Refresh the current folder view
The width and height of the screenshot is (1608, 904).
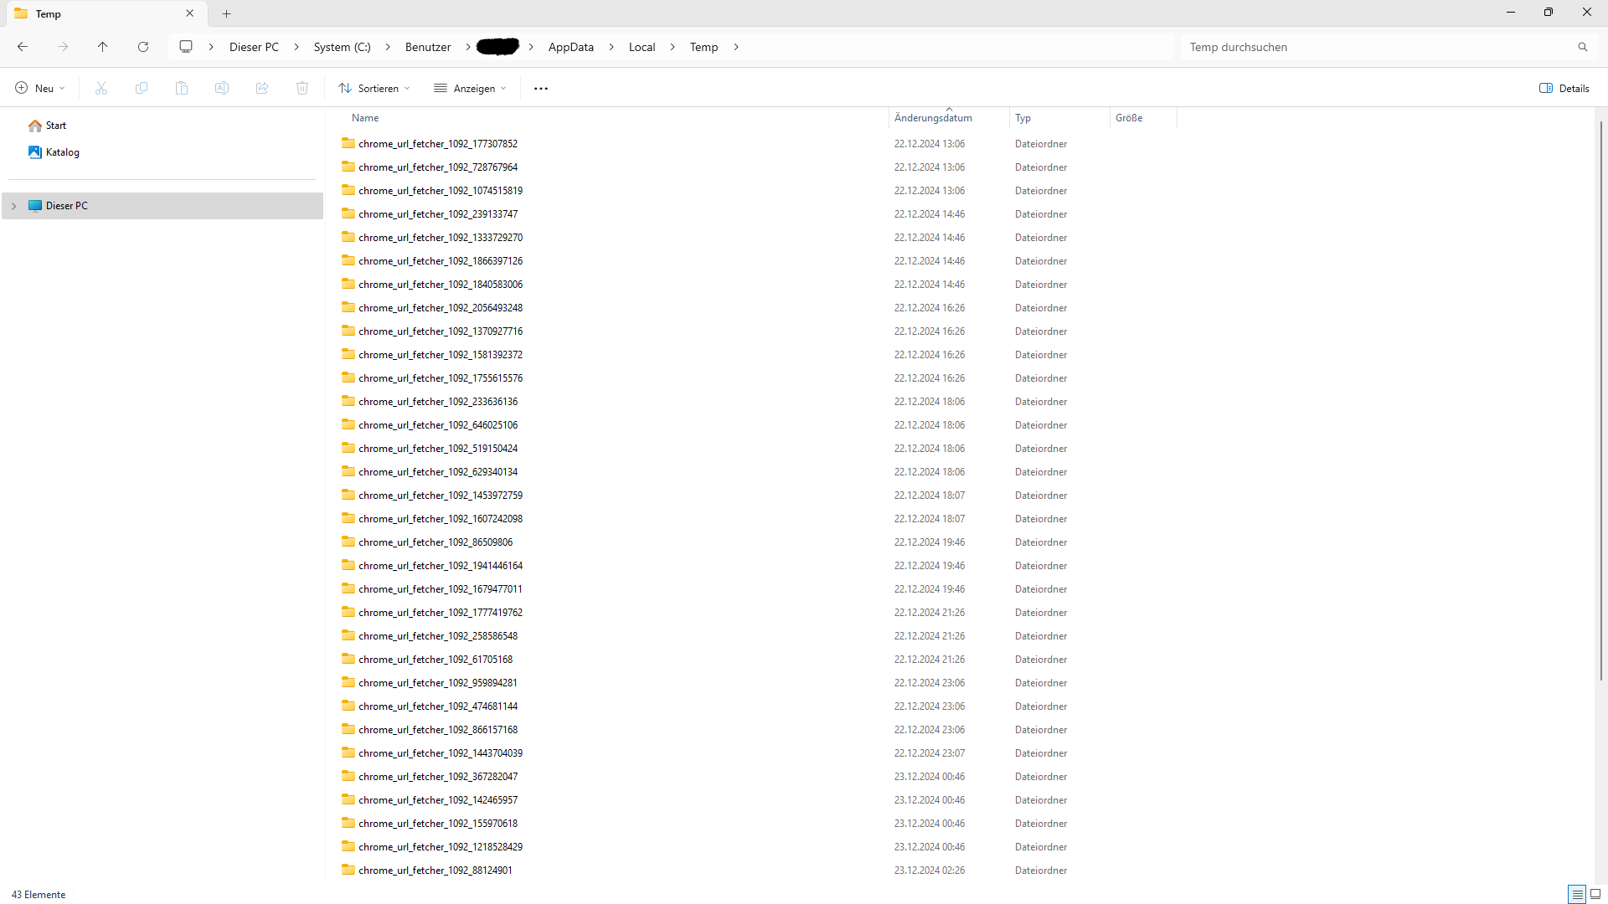143,47
